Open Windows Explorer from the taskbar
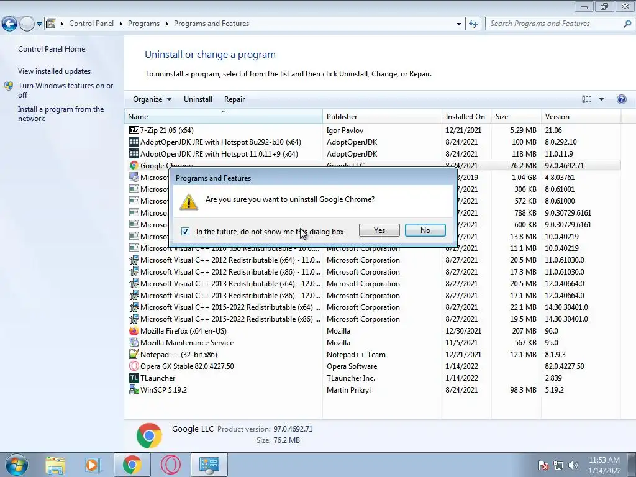The width and height of the screenshot is (636, 477). [x=55, y=465]
